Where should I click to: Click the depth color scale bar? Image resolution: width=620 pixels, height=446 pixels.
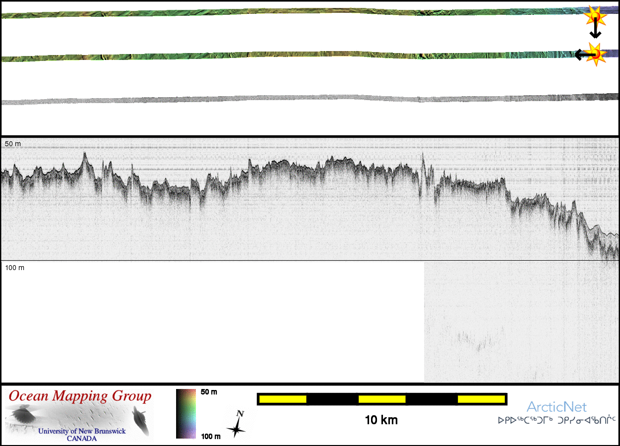coord(186,414)
